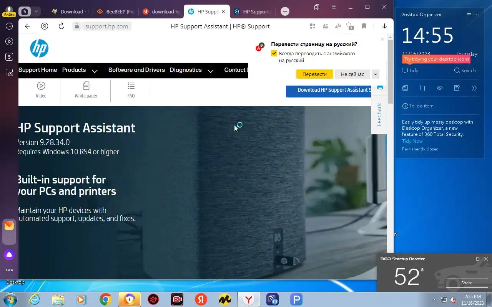The width and height of the screenshot is (492, 307).
Task: Open the Yandex Mail icon in the sidebar
Action: 9,226
